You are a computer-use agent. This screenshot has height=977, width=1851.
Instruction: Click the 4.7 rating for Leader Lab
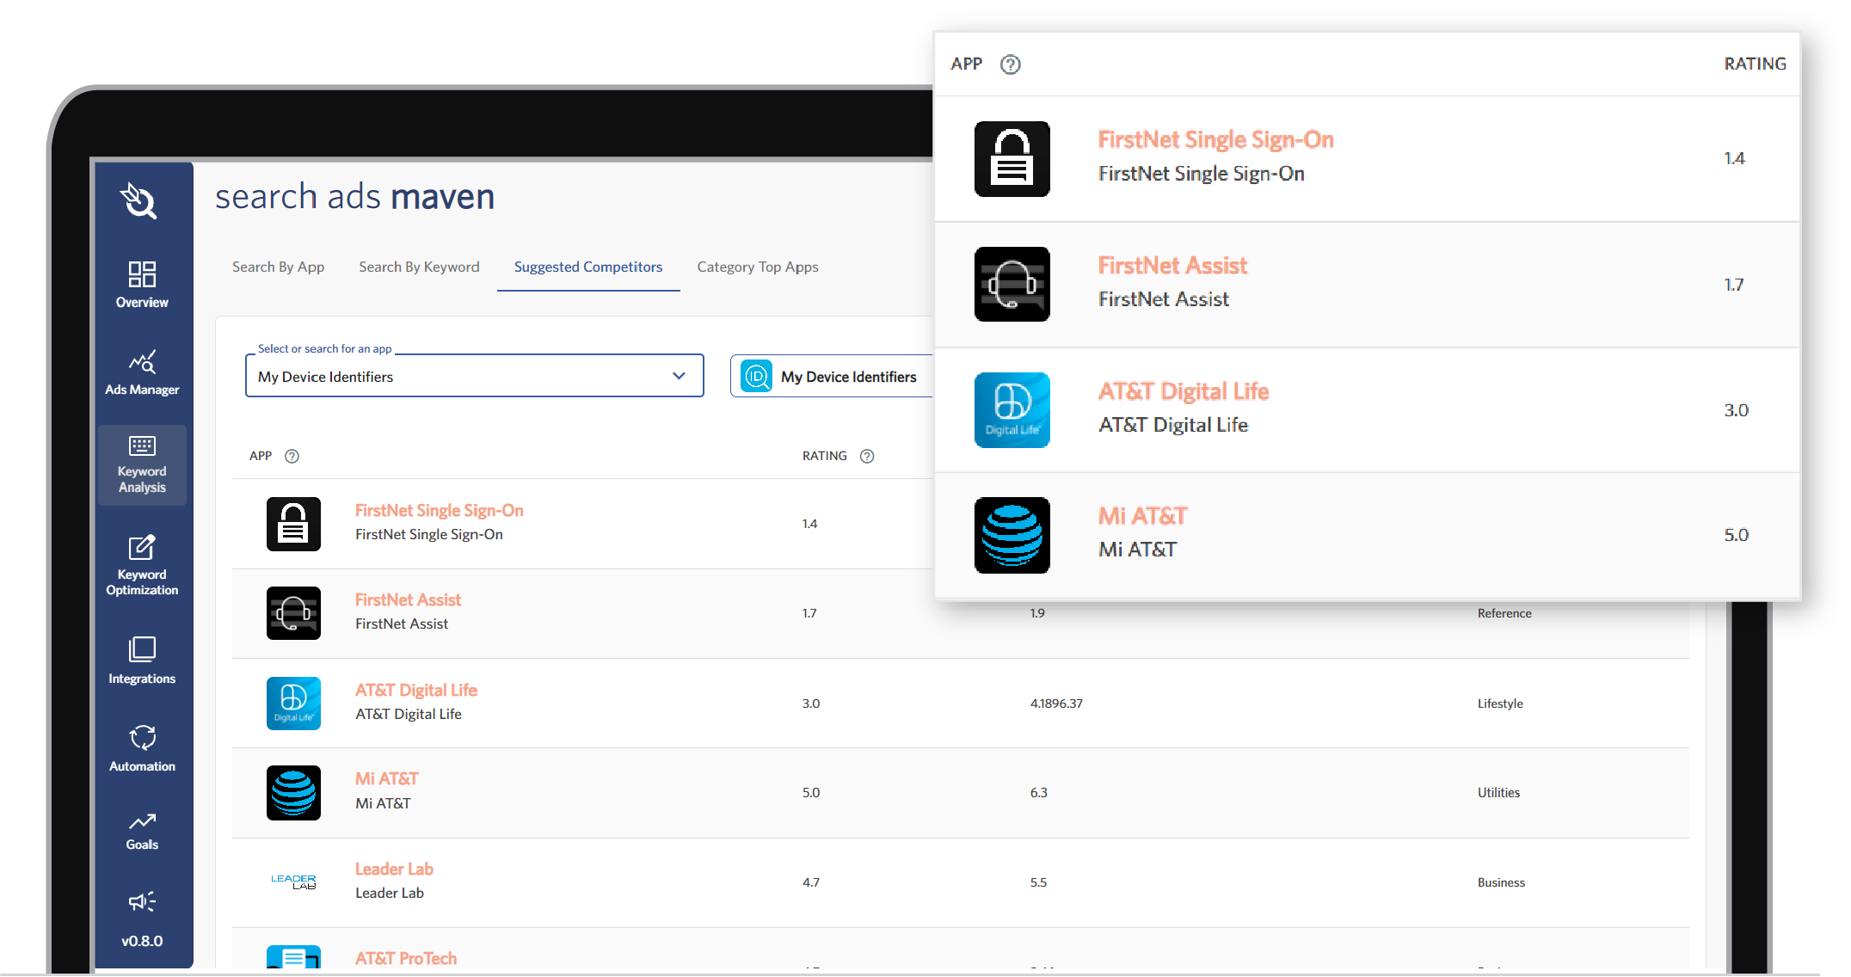(811, 882)
